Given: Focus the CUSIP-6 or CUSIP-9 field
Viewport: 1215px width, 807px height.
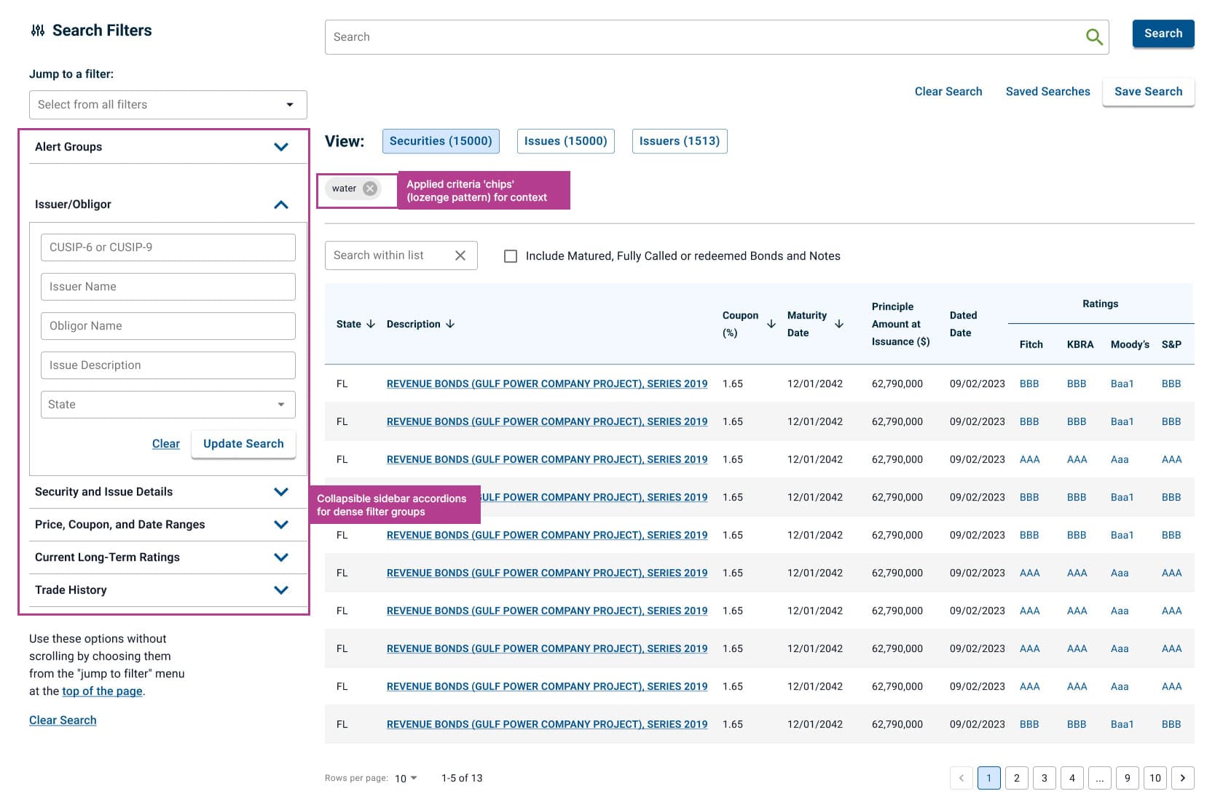Looking at the screenshot, I should [x=168, y=247].
